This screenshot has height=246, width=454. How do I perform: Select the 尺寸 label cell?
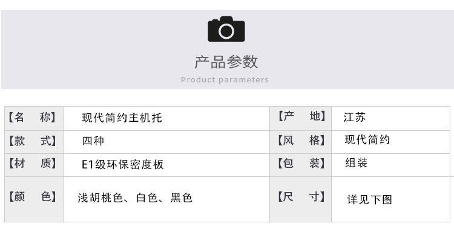301,197
